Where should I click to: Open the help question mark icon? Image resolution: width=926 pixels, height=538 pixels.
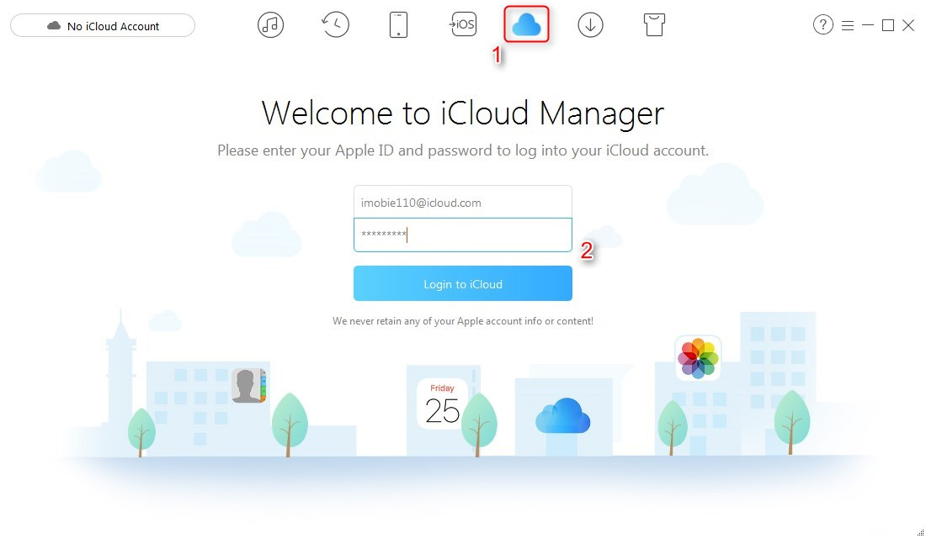823,24
